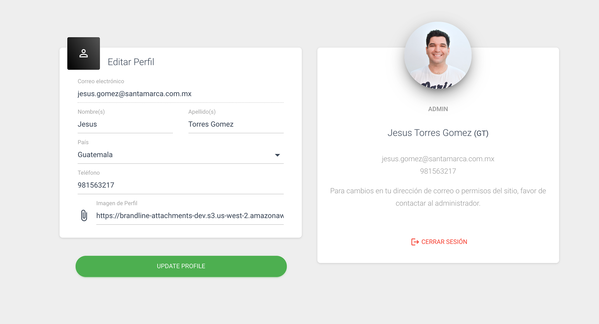Click the logout arrow icon beside Cerrar Sesión

tap(415, 242)
